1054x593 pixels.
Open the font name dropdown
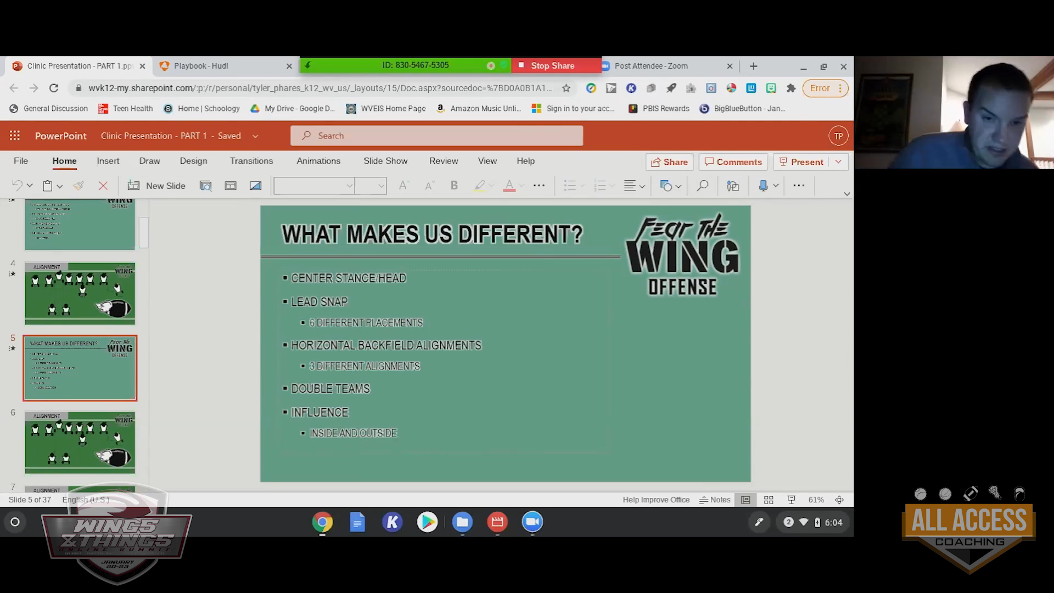314,186
